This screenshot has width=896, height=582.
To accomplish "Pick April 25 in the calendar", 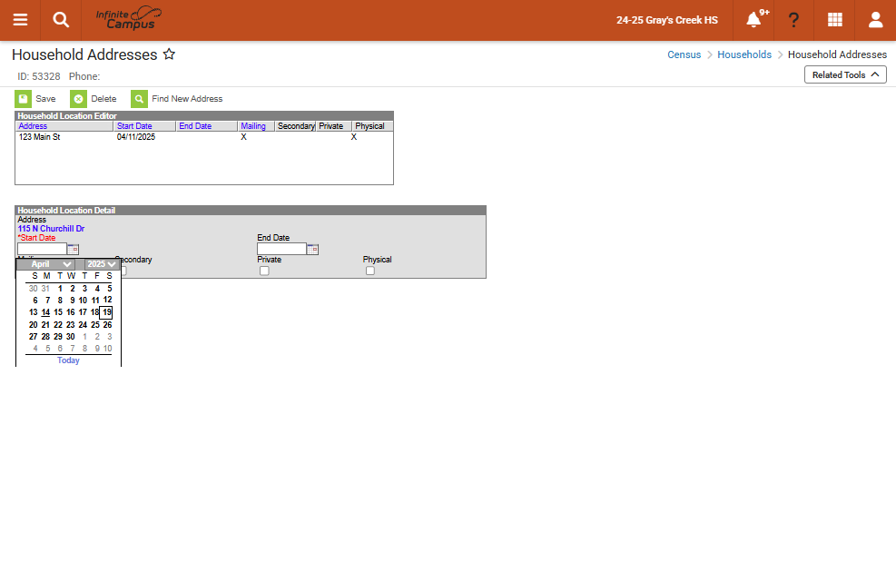I will 94,325.
